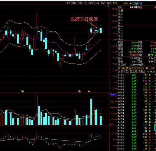Click the PE(动) label
This screenshot has height=151, width=156.
[x=141, y=65]
